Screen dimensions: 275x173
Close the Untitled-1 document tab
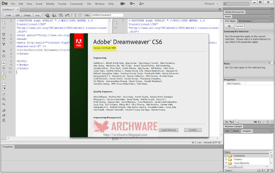[x=18, y=9]
